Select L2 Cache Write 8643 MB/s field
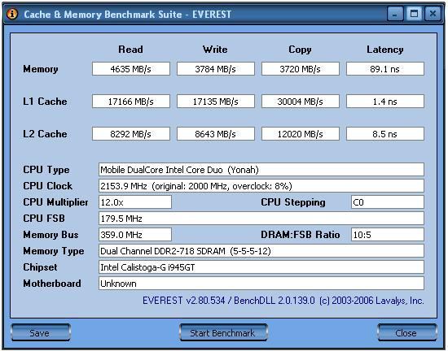This screenshot has height=351, width=448. (x=216, y=133)
